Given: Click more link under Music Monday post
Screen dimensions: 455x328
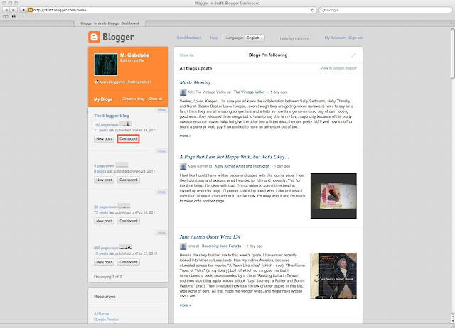Looking at the screenshot, I should point(185,136).
